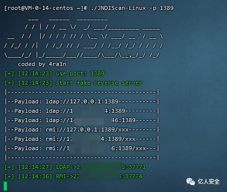Click the 'coded by 4ra1n' text

tap(42, 64)
